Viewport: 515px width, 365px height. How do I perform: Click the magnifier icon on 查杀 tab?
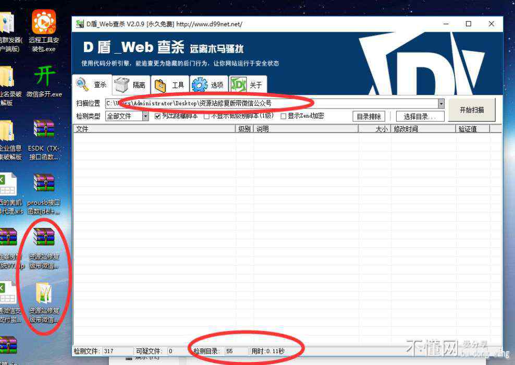[x=82, y=84]
